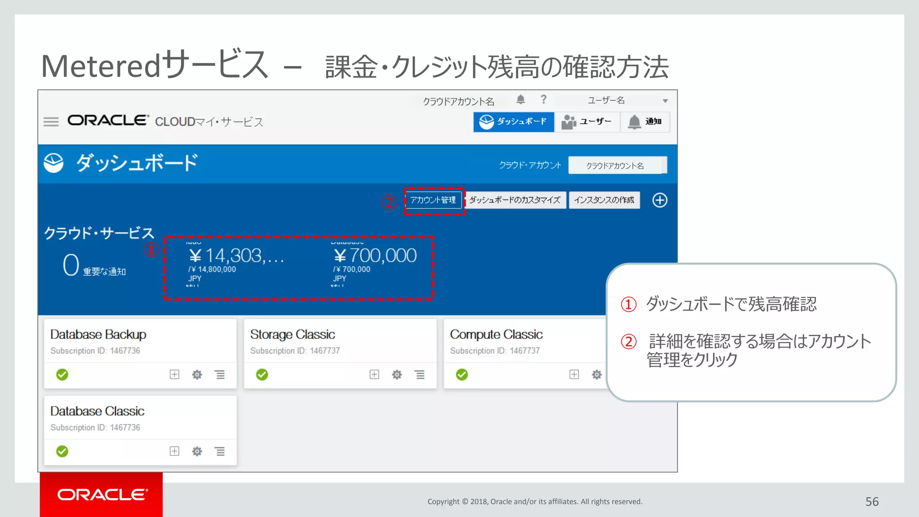Switch to the ダッシュボード tab
The height and width of the screenshot is (517, 919).
pos(514,122)
